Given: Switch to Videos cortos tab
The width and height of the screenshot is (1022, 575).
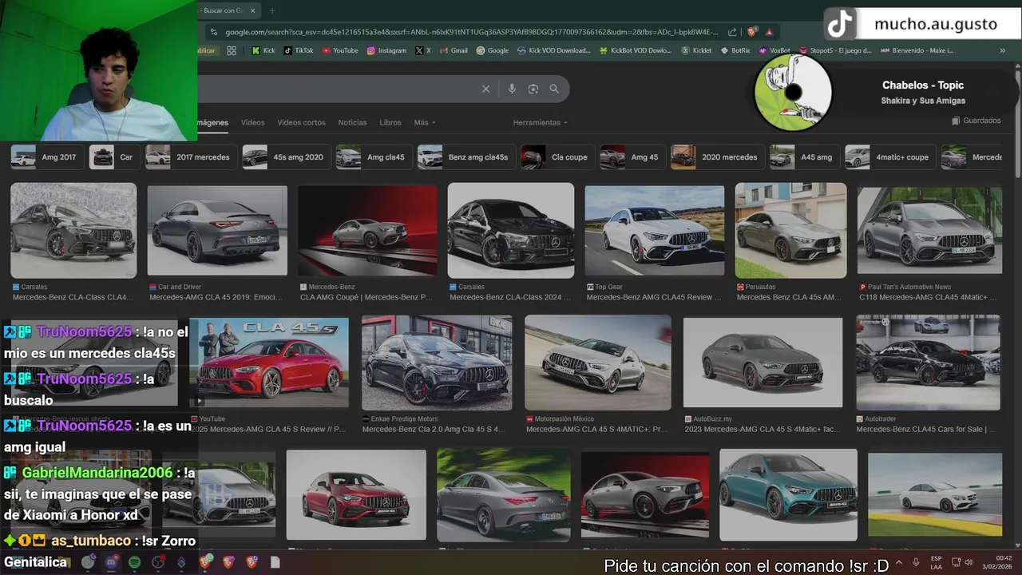Looking at the screenshot, I should click(301, 122).
